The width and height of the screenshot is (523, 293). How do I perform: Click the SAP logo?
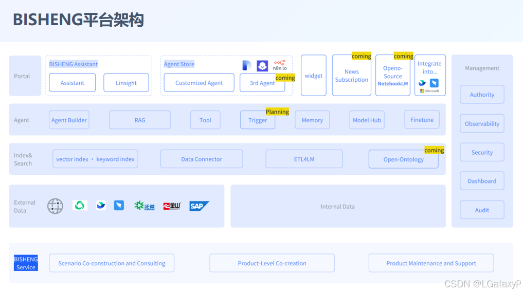(199, 206)
